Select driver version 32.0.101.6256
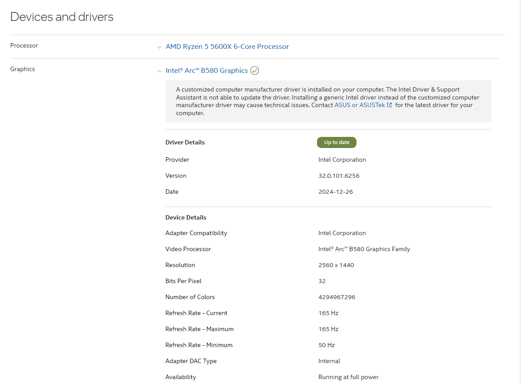 coord(339,176)
